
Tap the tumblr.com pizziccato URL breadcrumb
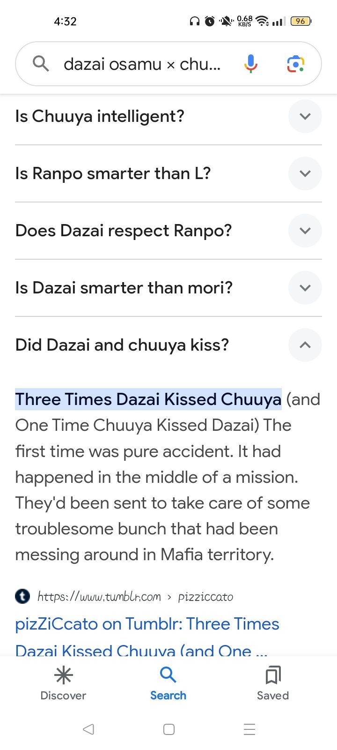135,597
